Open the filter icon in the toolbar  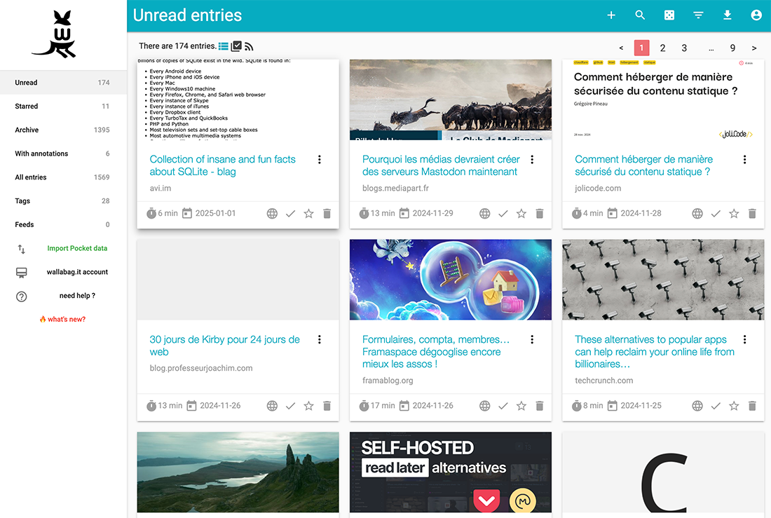click(x=698, y=15)
